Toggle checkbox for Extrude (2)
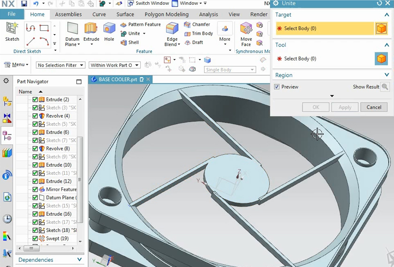 [35, 99]
